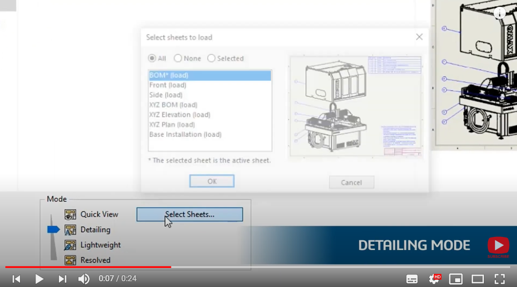Open the video info card
The height and width of the screenshot is (287, 517).
click(x=499, y=13)
